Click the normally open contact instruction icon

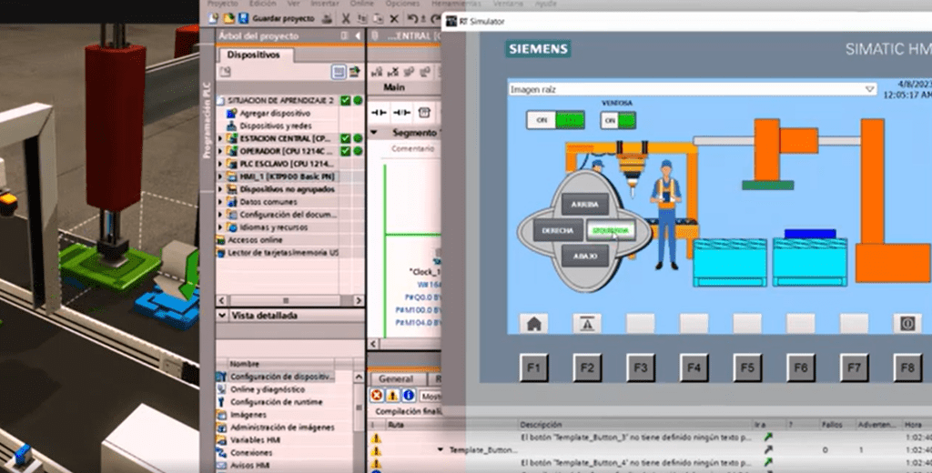point(379,112)
